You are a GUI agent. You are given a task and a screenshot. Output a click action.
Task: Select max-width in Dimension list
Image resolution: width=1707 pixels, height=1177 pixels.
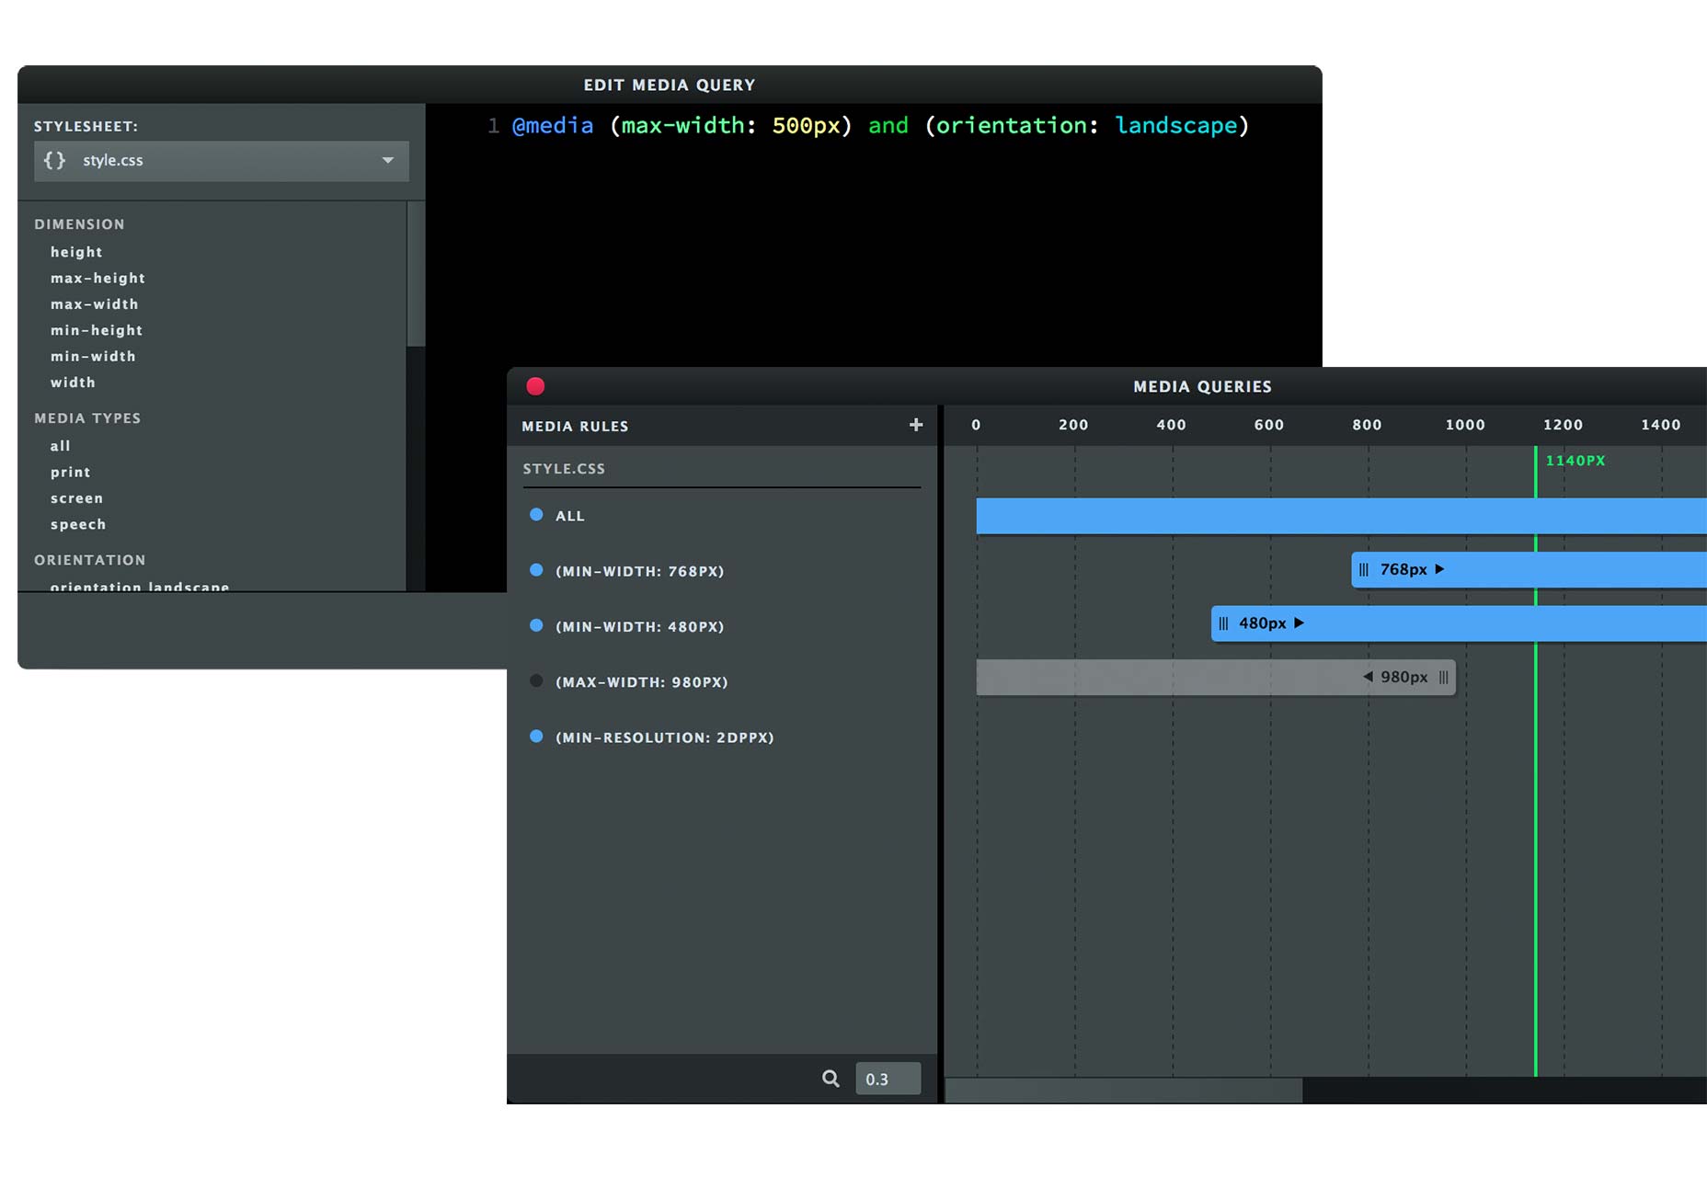(x=94, y=304)
